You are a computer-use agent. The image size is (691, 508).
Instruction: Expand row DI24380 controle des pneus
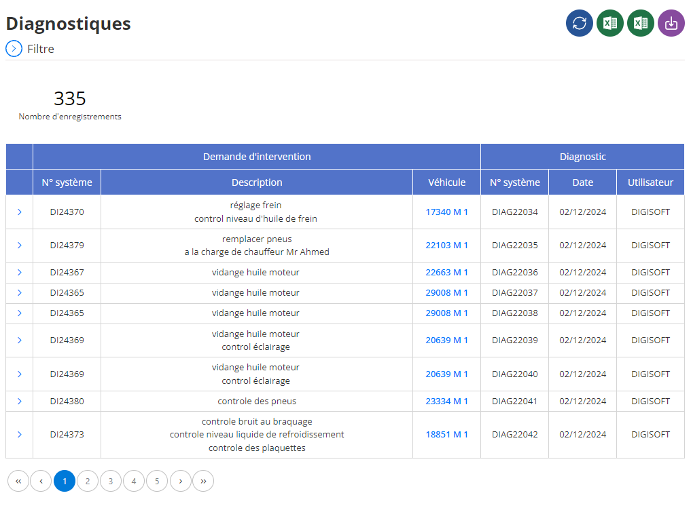tap(20, 401)
